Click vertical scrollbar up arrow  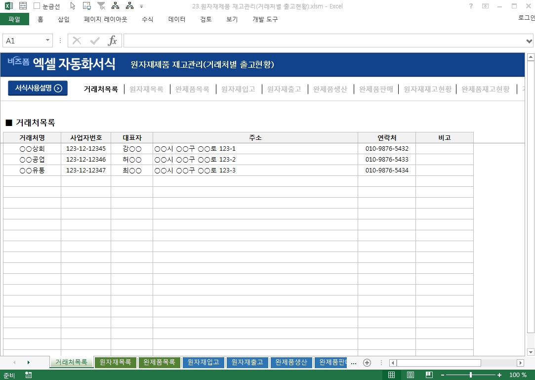coord(531,57)
